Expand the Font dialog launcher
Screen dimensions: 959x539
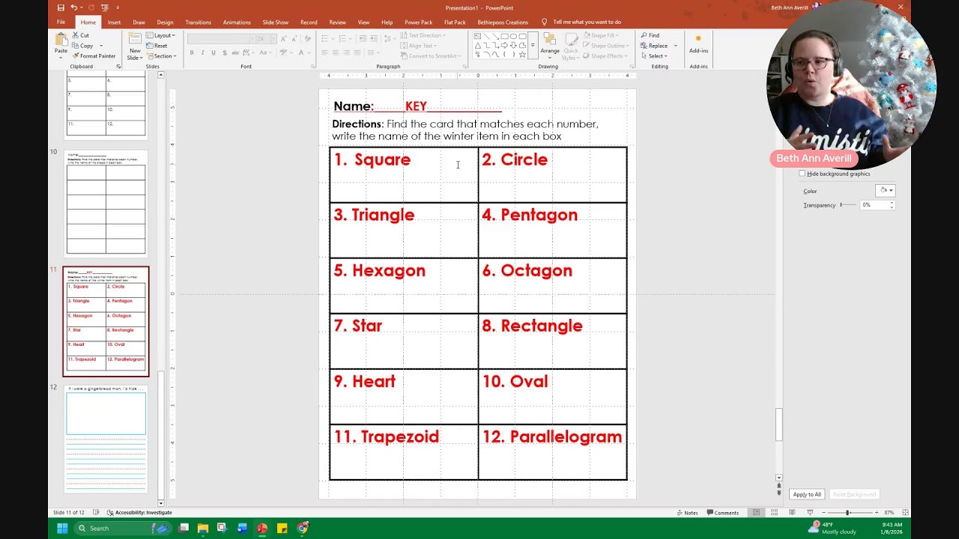click(312, 67)
